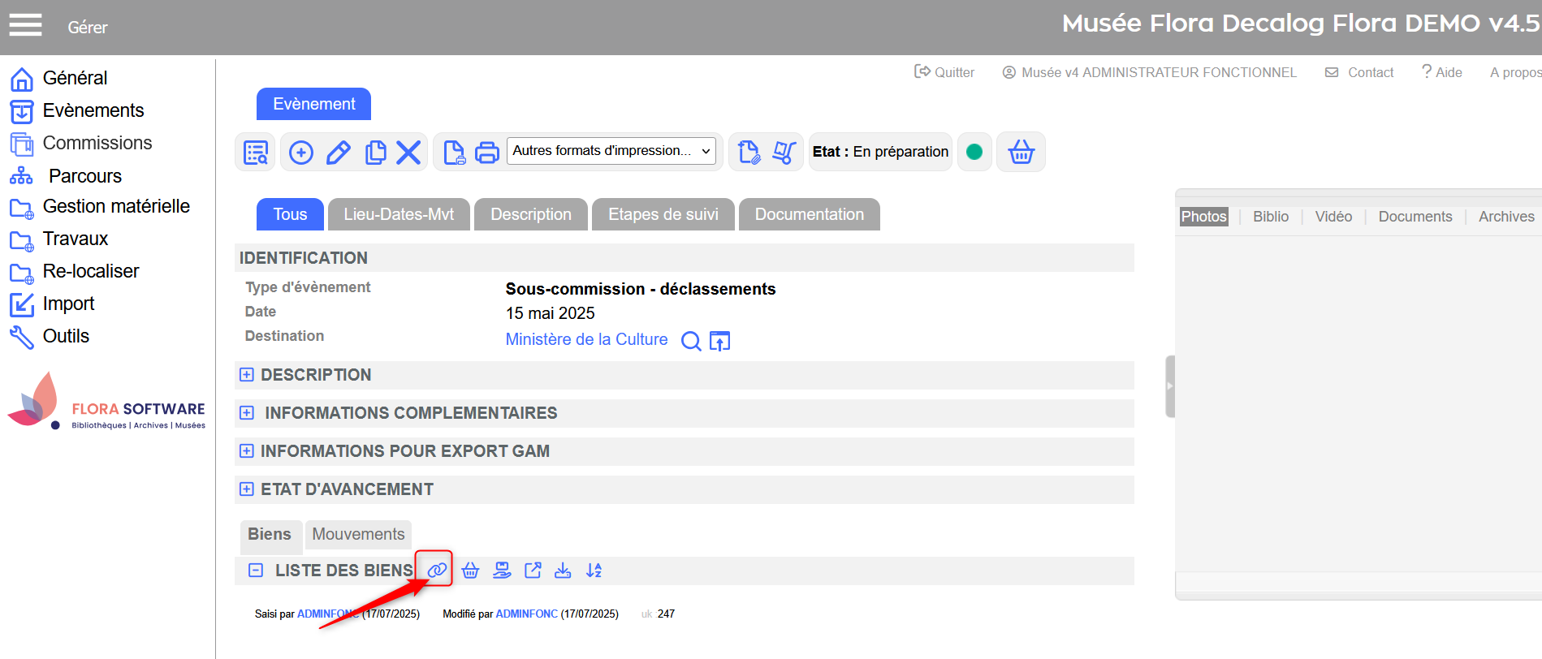Click the magnifier icon next to Ministère de la Culture
Viewport: 1542px width, 659px height.
(691, 341)
